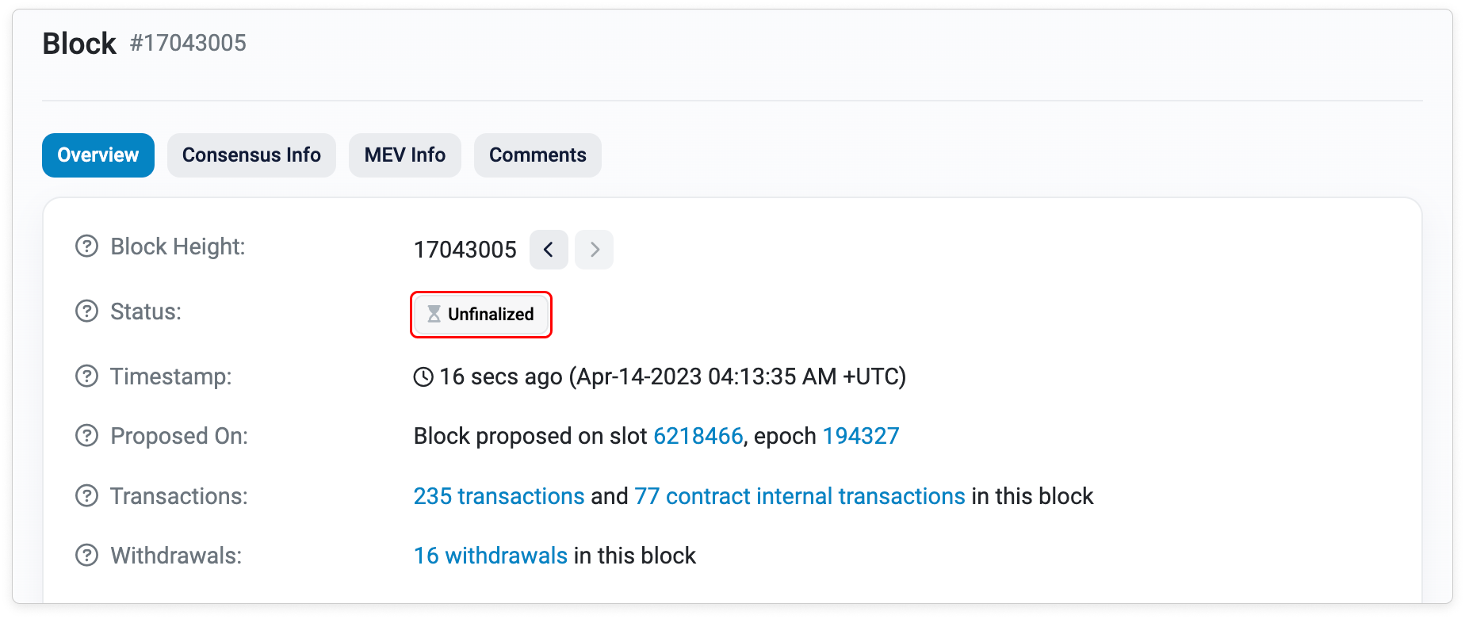Open the MEV Info tab
The height and width of the screenshot is (619, 1465).
pyautogui.click(x=404, y=155)
